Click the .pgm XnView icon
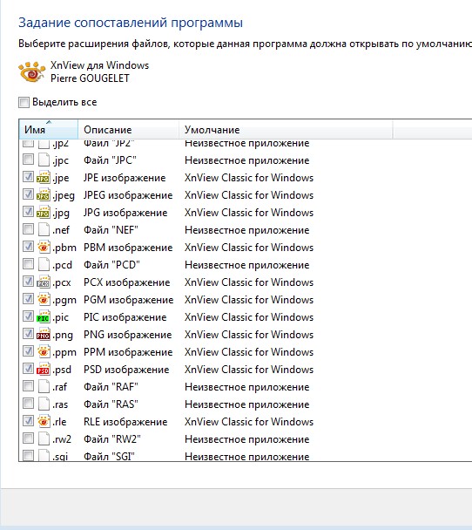472x530 pixels. click(44, 300)
